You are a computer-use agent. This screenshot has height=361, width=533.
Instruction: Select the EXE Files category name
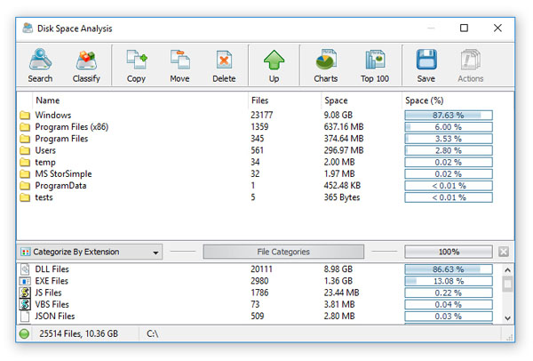pos(52,281)
